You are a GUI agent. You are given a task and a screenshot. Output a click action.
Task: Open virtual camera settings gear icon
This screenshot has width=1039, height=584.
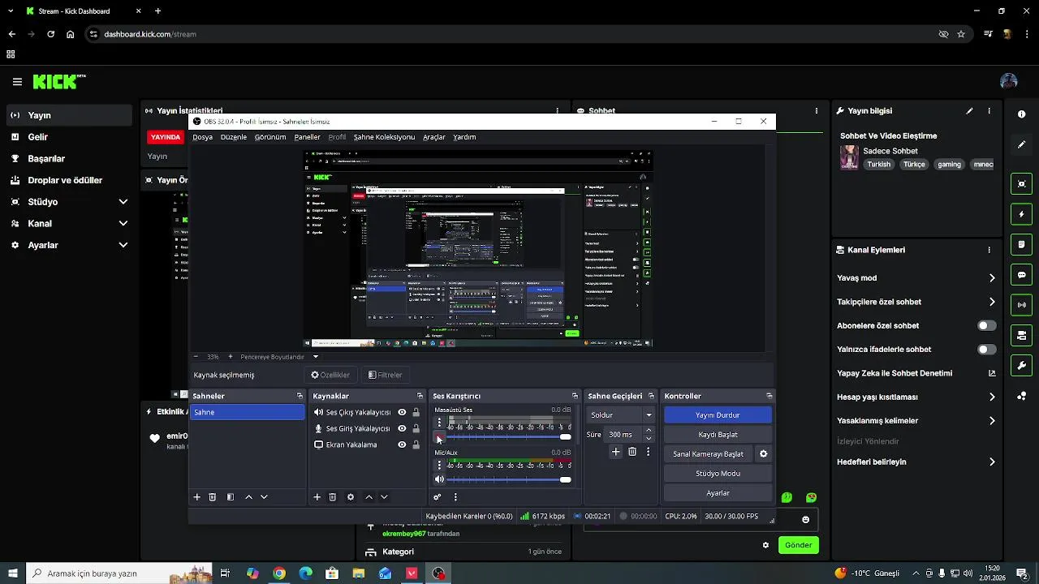[763, 454]
